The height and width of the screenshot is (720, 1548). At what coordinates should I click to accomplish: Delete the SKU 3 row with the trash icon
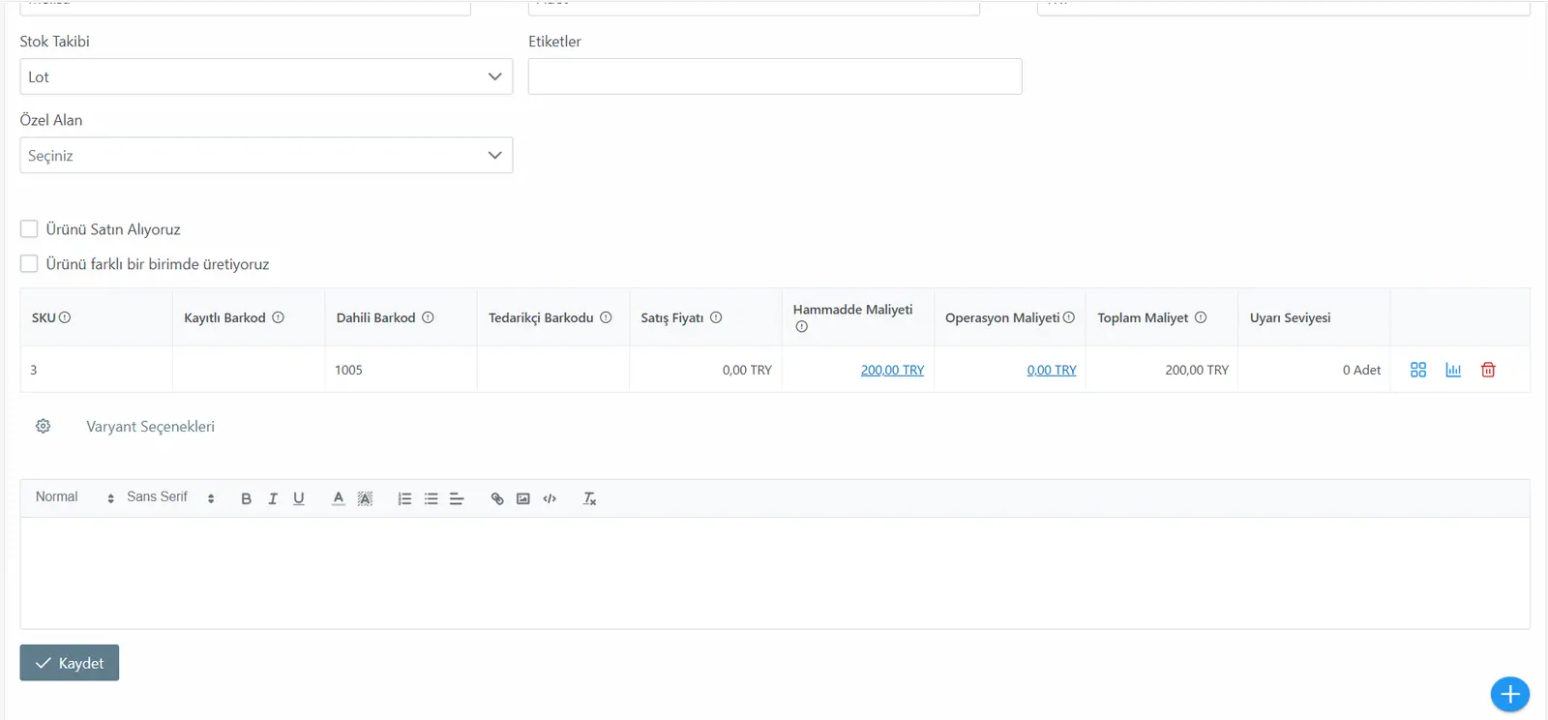click(x=1488, y=370)
